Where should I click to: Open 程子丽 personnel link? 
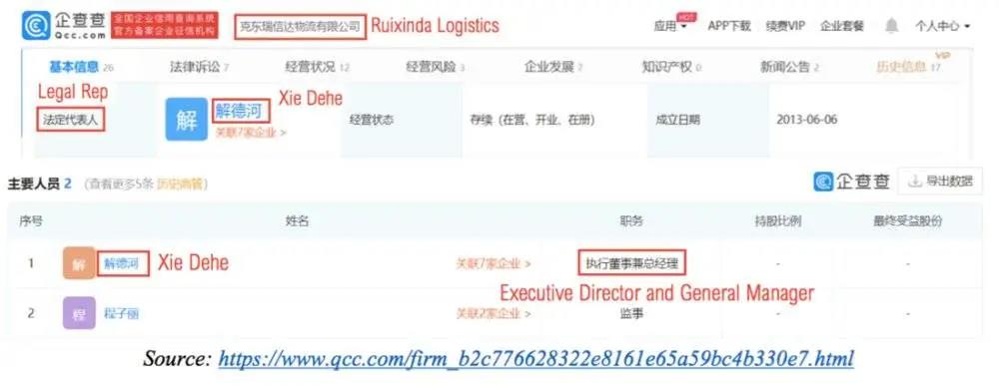(x=121, y=313)
